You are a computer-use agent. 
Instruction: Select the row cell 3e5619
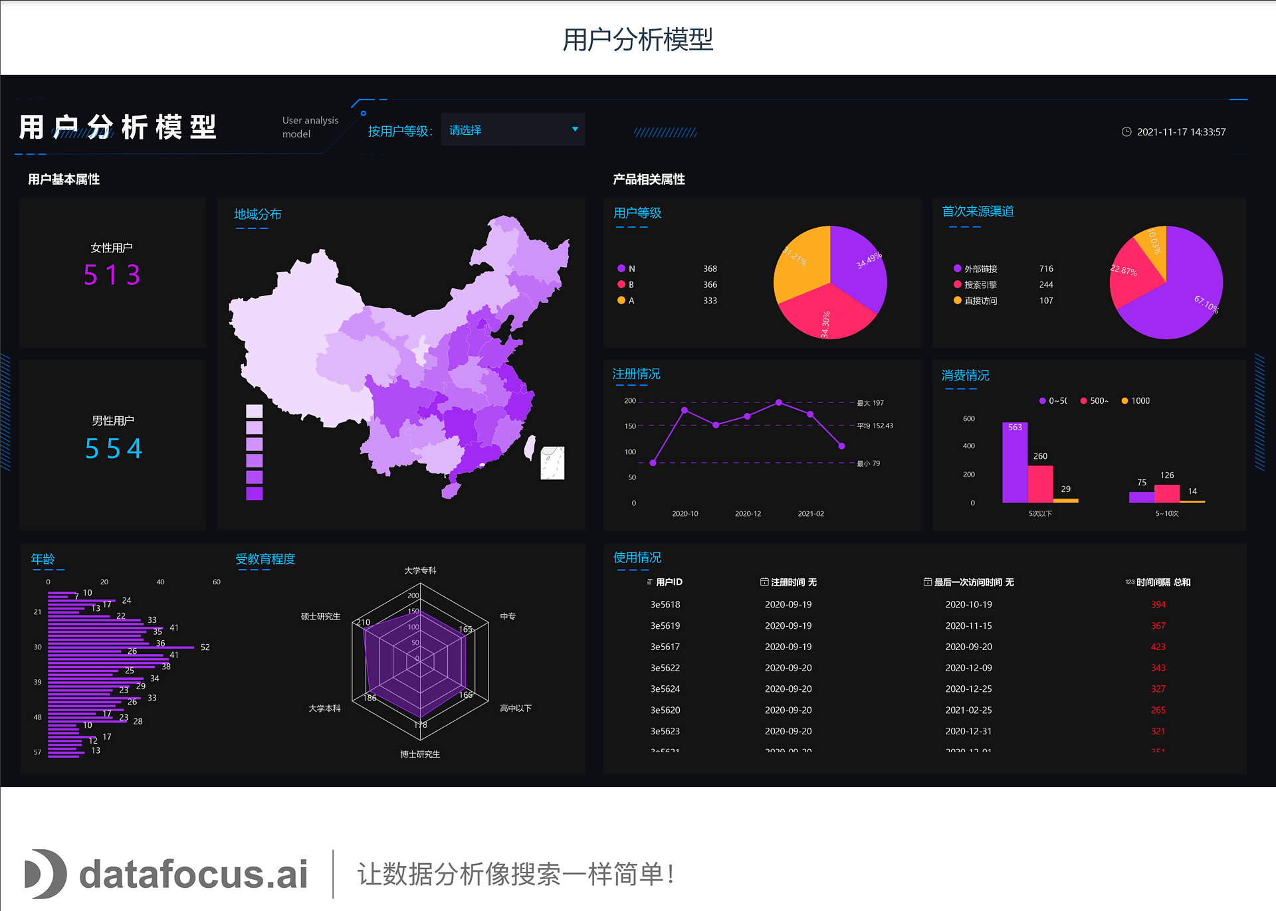coord(665,625)
